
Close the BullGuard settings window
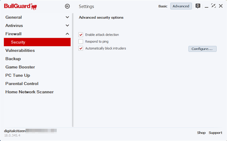click(x=221, y=6)
